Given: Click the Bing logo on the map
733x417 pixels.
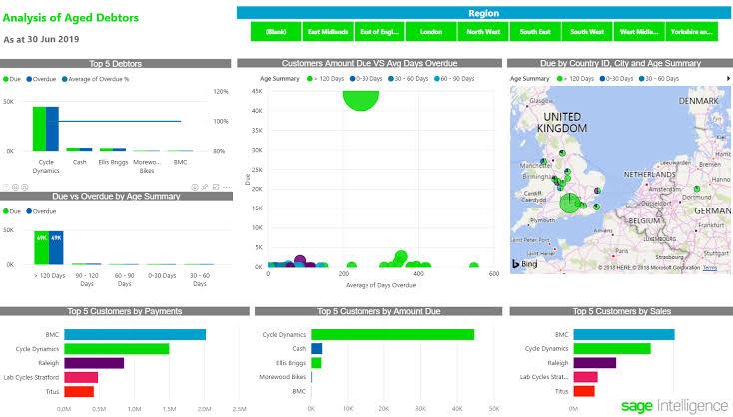Looking at the screenshot, I should click(x=524, y=263).
